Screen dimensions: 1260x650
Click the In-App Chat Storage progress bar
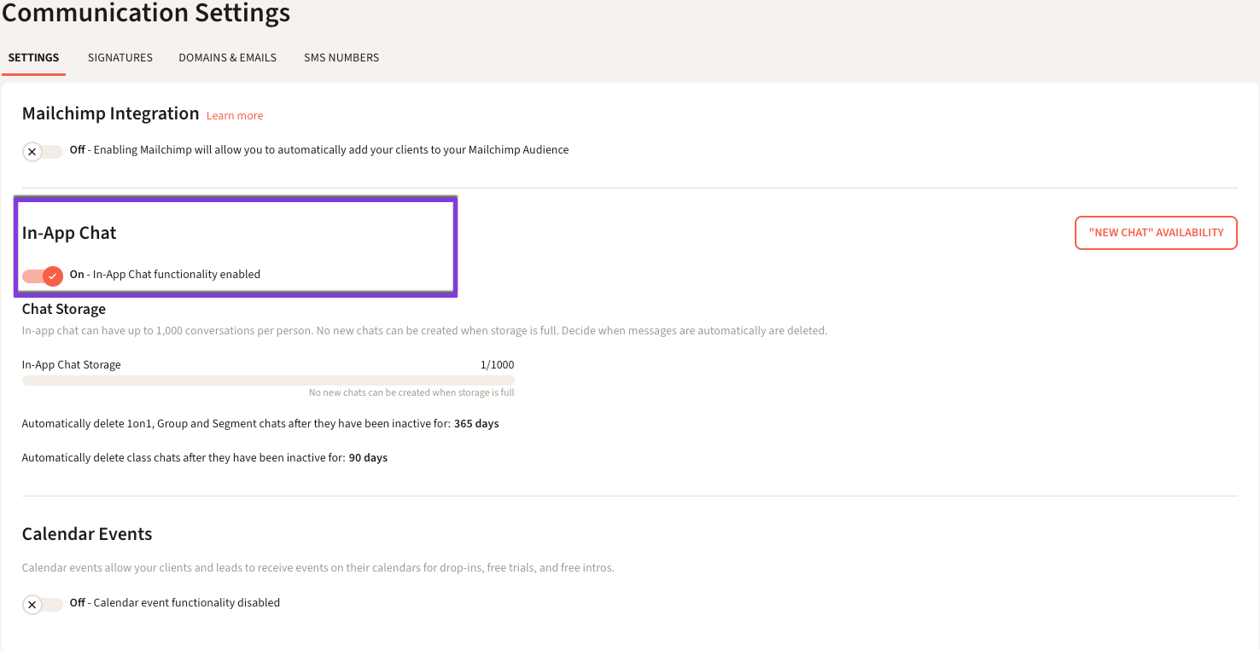[268, 380]
